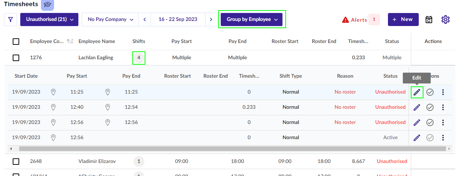The height and width of the screenshot is (176, 459).
Task: Check the Vladimir Elizarov row checkbox
Action: (16, 162)
